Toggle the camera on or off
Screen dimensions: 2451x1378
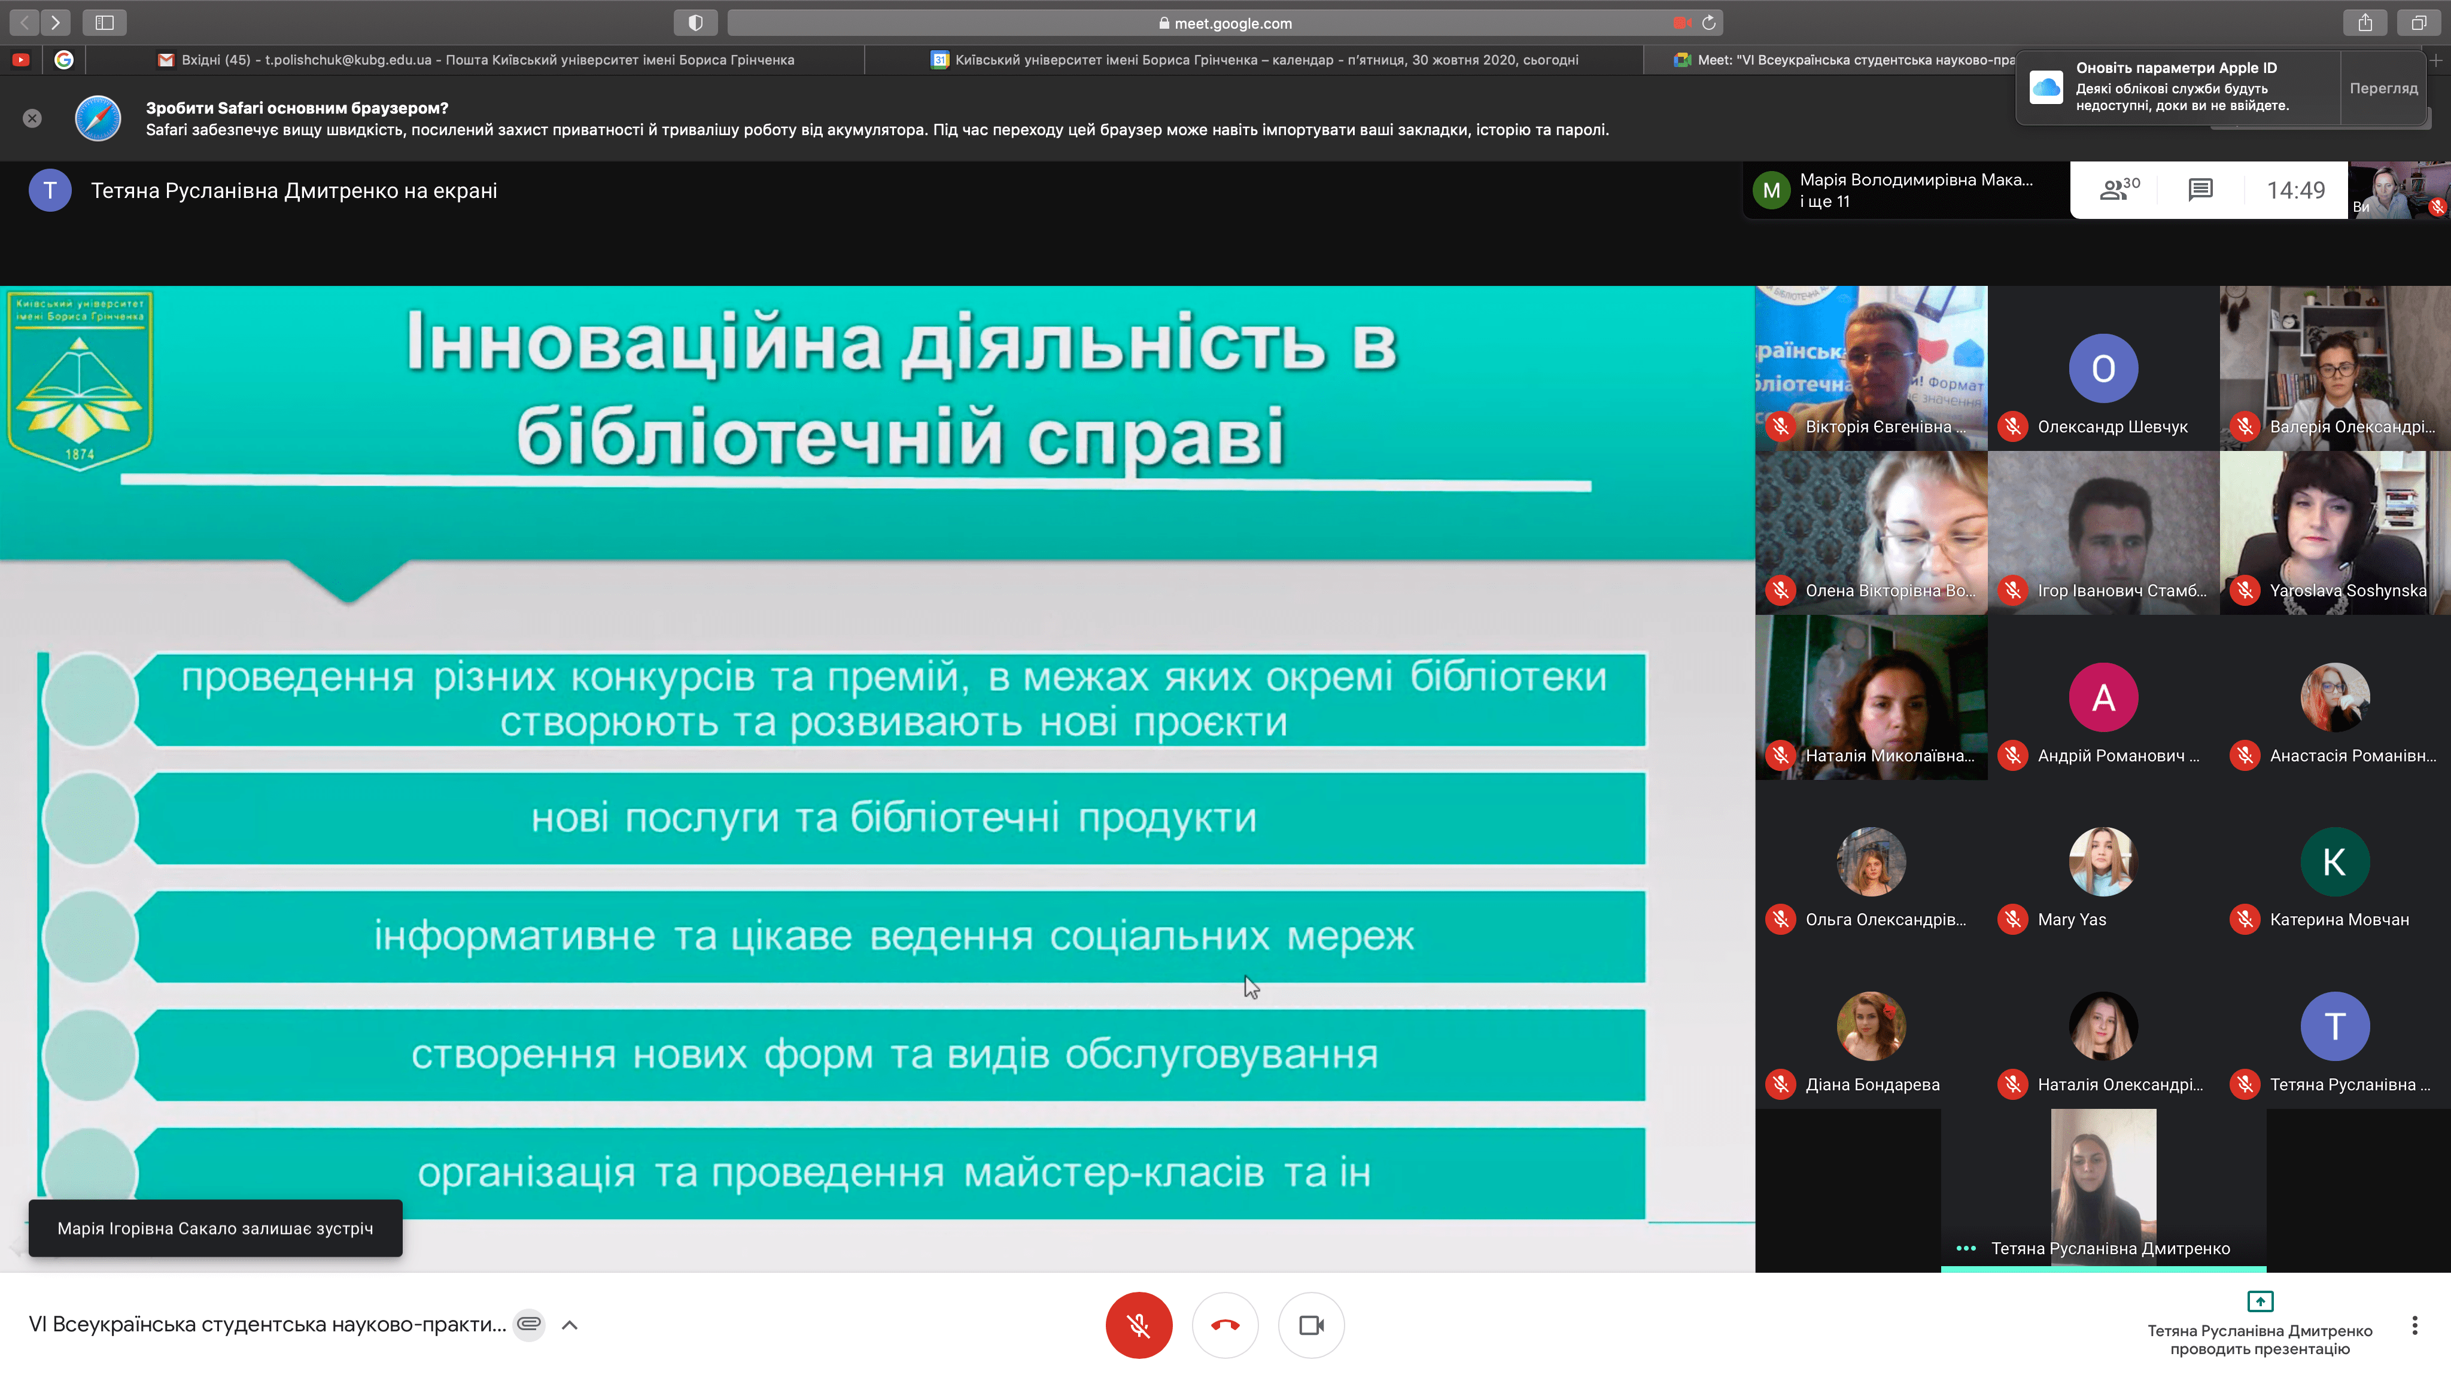pos(1311,1325)
